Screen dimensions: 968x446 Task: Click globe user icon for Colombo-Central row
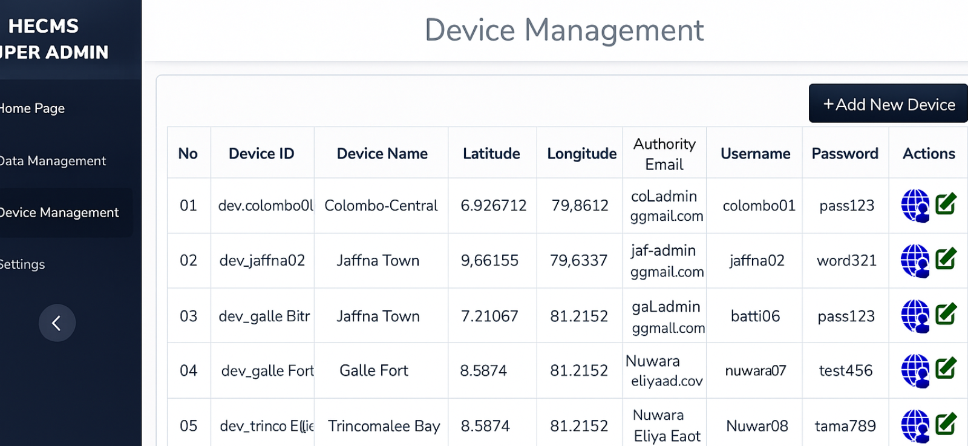(915, 206)
